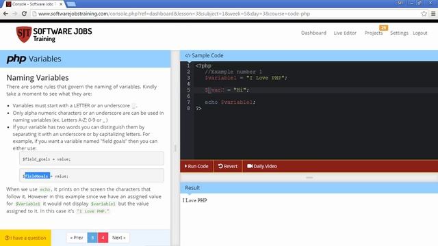Click the Logout link
Image resolution: width=438 pixels, height=246 pixels.
(x=420, y=33)
